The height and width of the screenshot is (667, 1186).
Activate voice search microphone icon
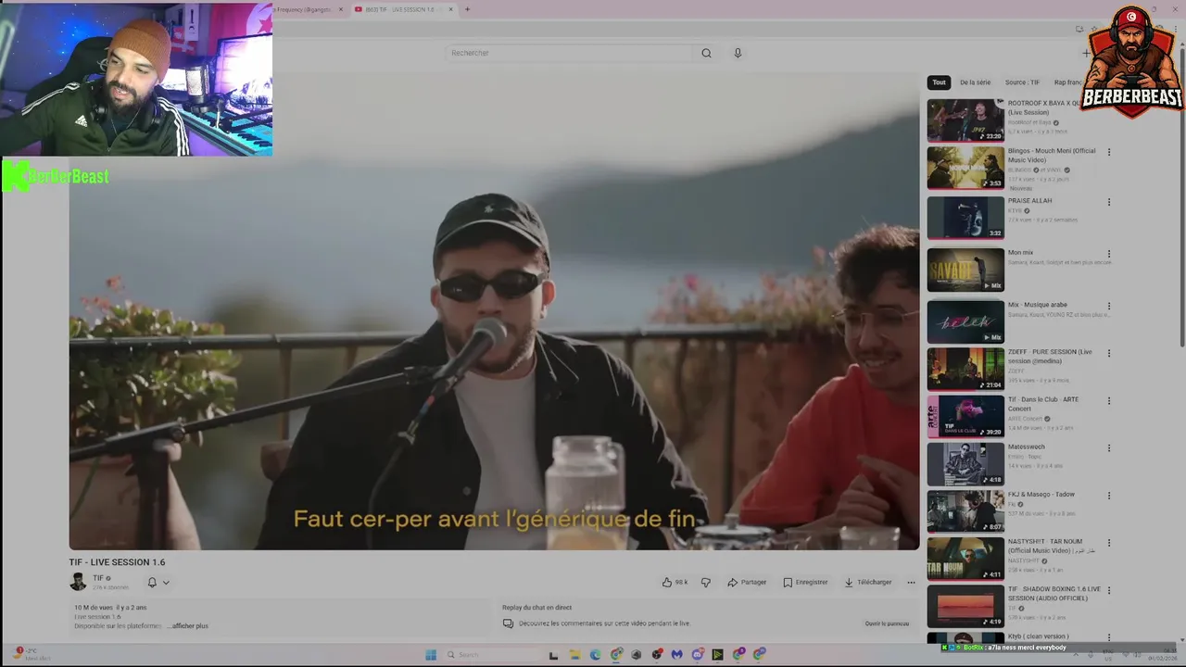pos(738,53)
